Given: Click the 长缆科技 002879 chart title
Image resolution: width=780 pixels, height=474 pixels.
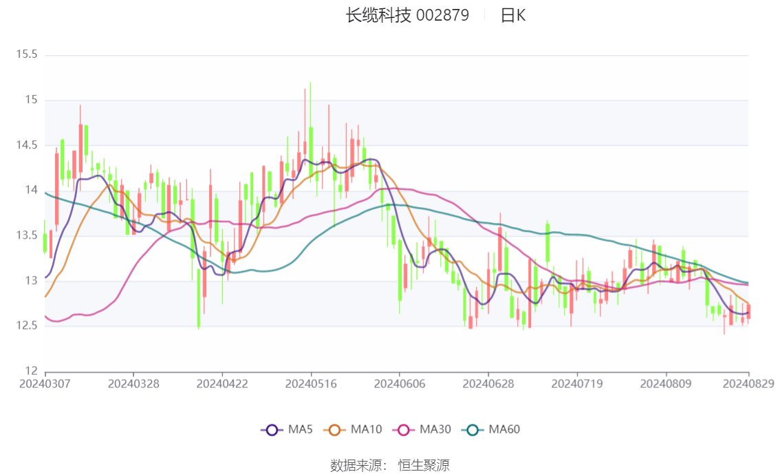Looking at the screenshot, I should [x=407, y=16].
